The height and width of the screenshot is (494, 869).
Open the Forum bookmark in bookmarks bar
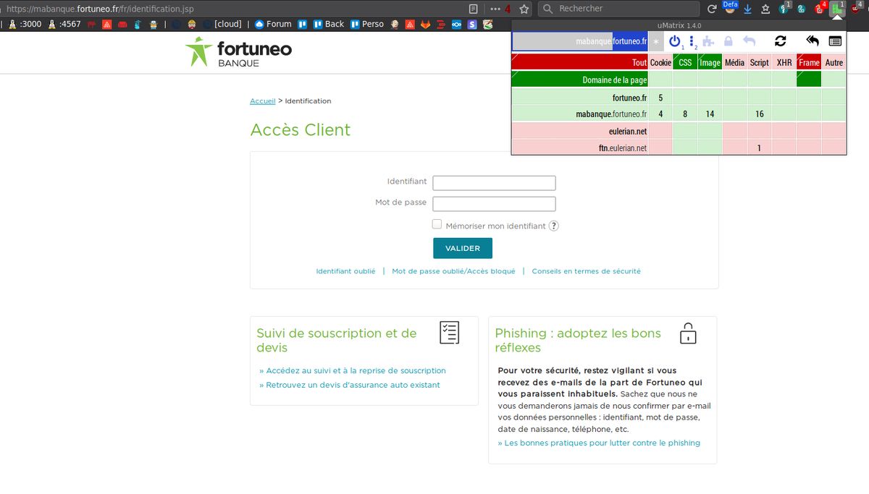[x=273, y=24]
